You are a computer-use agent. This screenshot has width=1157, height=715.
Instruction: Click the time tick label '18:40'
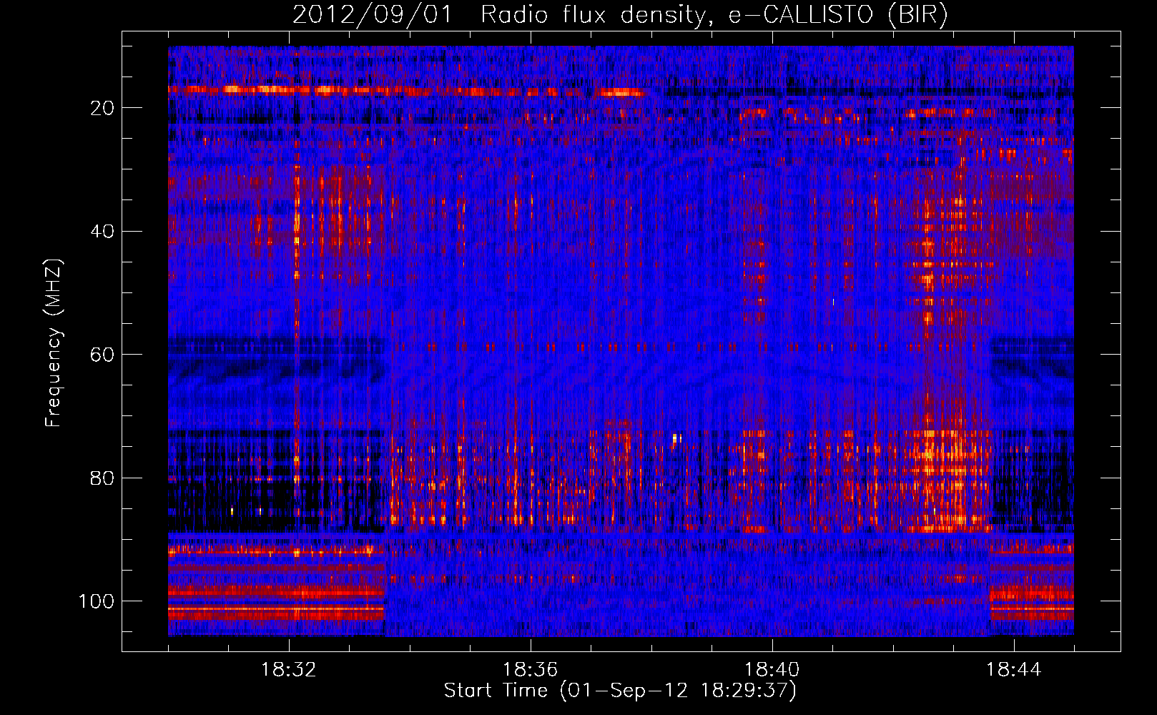point(772,670)
